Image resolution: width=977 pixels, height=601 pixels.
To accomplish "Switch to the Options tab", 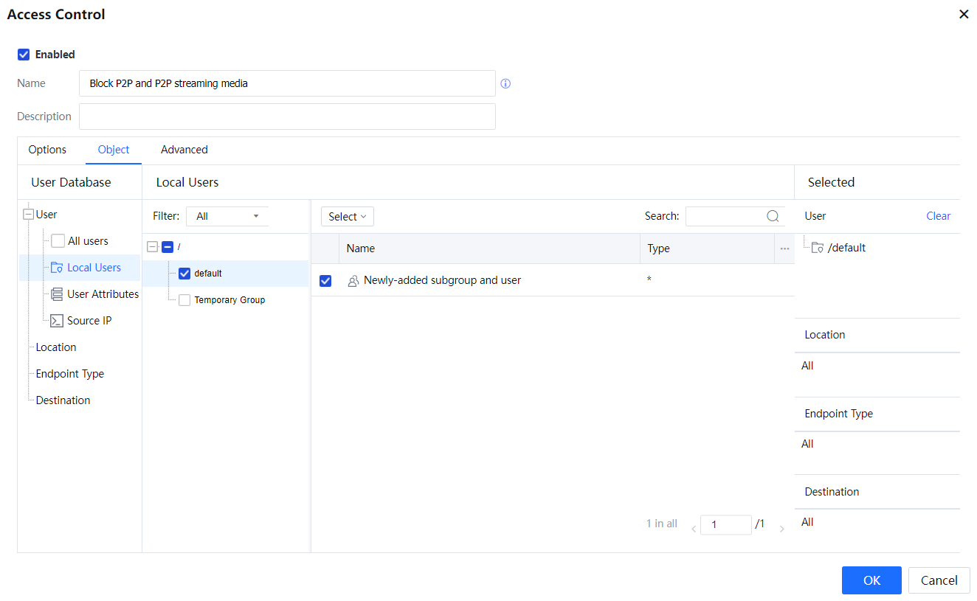I will click(47, 150).
